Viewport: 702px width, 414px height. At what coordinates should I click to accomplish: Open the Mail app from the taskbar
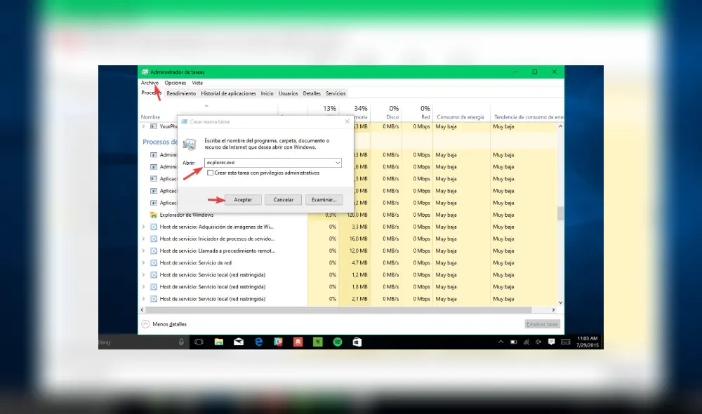[240, 342]
